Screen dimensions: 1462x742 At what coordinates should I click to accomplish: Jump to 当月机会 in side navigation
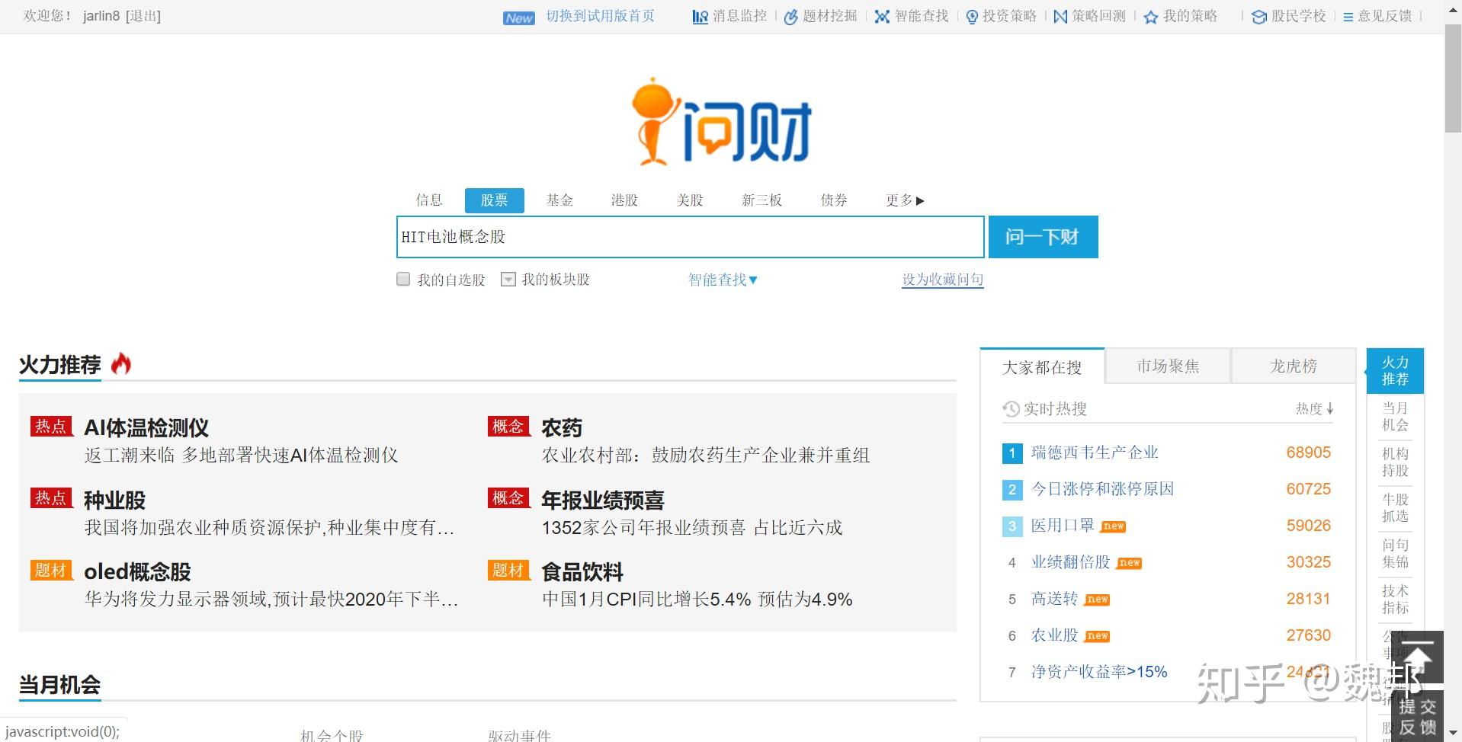coord(1395,417)
